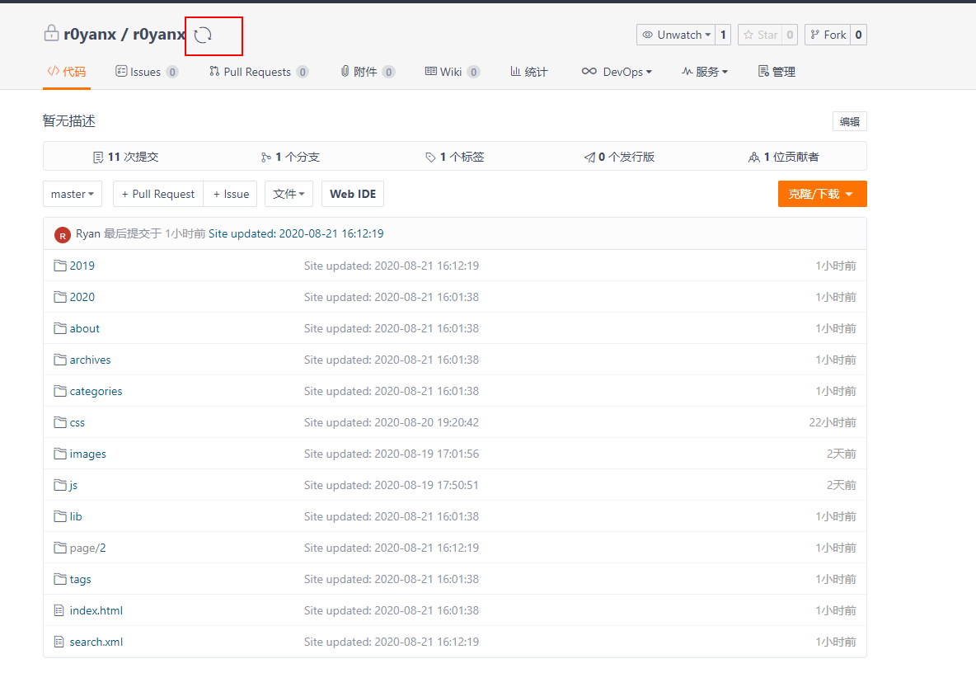Image resolution: width=976 pixels, height=673 pixels.
Task: Click the private lock icon beside repo name
Action: coord(51,35)
